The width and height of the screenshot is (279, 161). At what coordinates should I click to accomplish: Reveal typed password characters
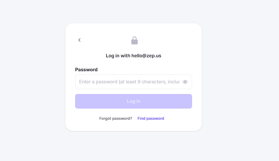coord(185,82)
